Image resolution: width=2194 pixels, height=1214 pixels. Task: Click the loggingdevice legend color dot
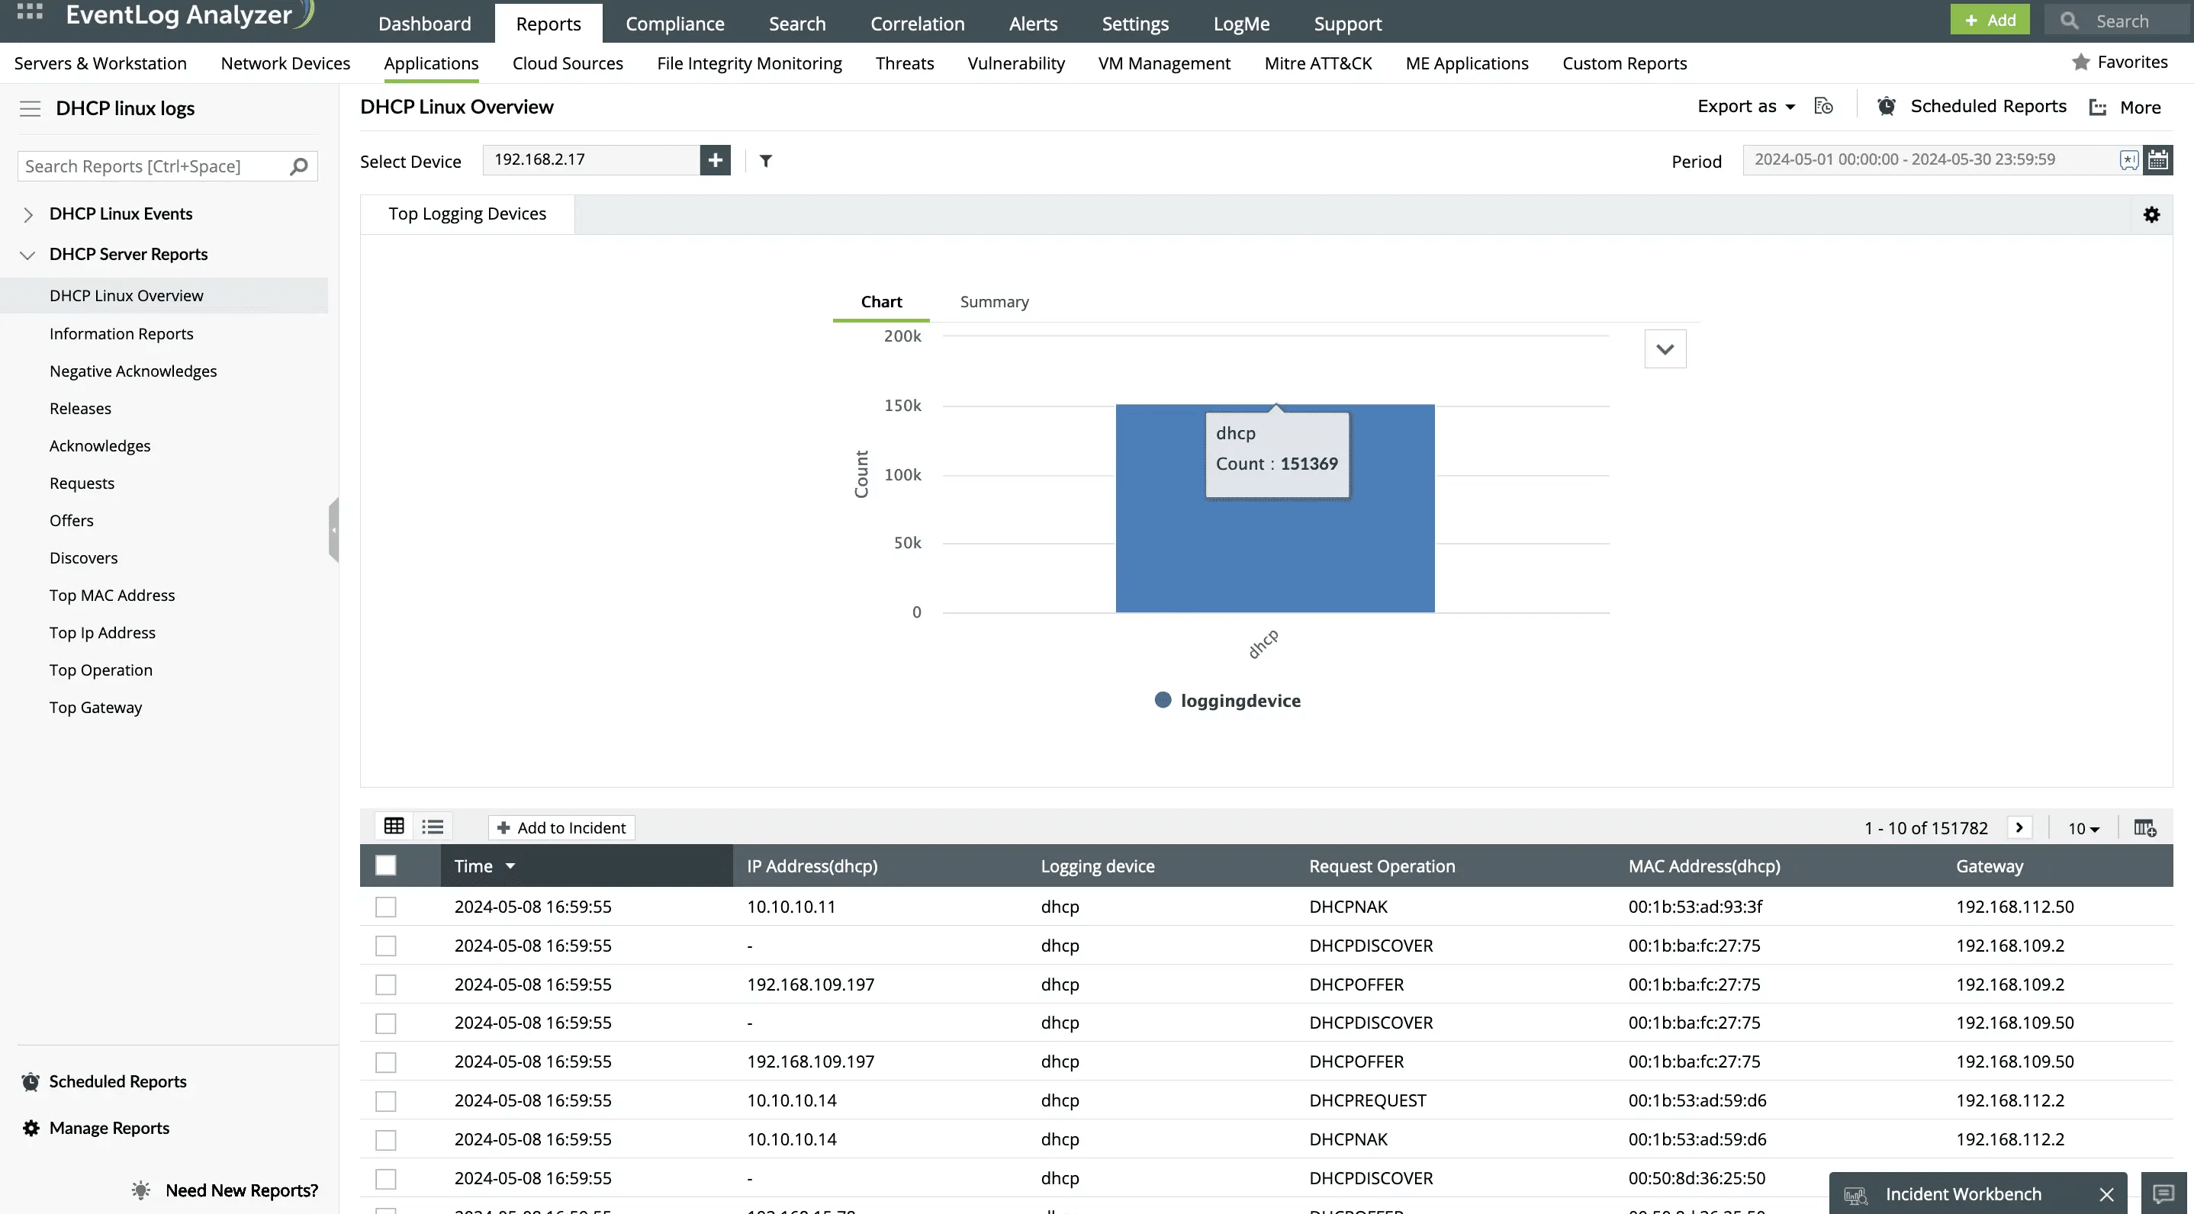point(1163,700)
